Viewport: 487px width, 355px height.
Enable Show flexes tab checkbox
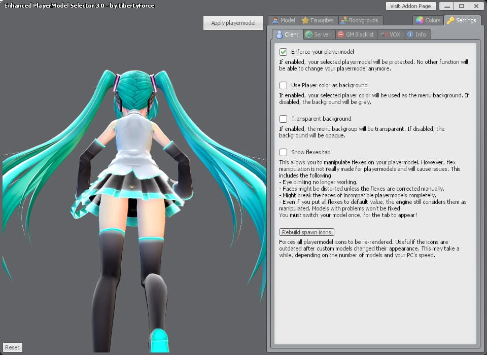[283, 152]
